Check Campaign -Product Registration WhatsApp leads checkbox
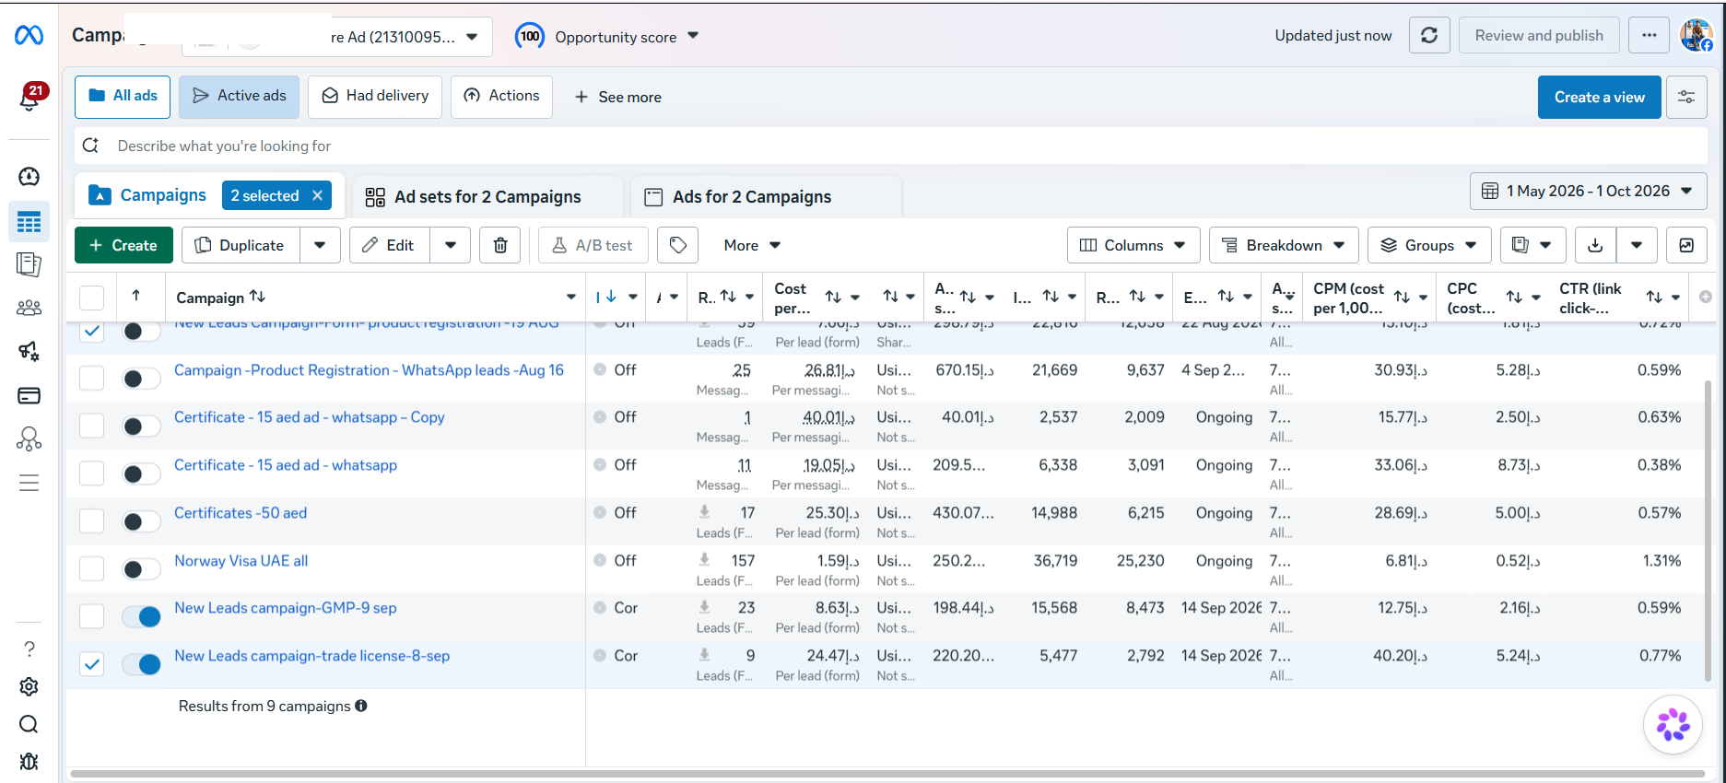Viewport: 1726px width, 783px height. point(91,378)
